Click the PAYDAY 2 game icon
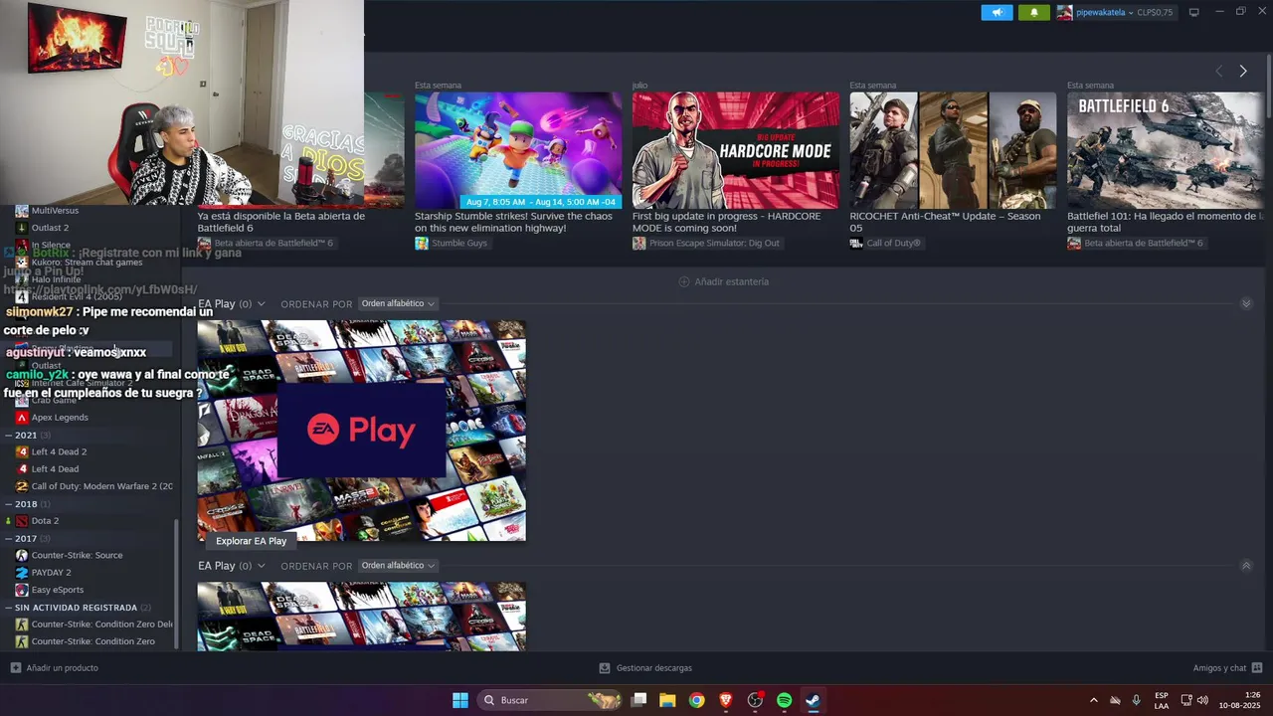 22,573
